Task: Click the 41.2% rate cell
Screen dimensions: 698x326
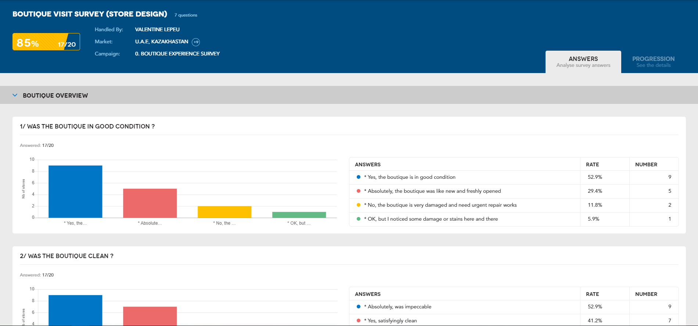Action: 595,320
